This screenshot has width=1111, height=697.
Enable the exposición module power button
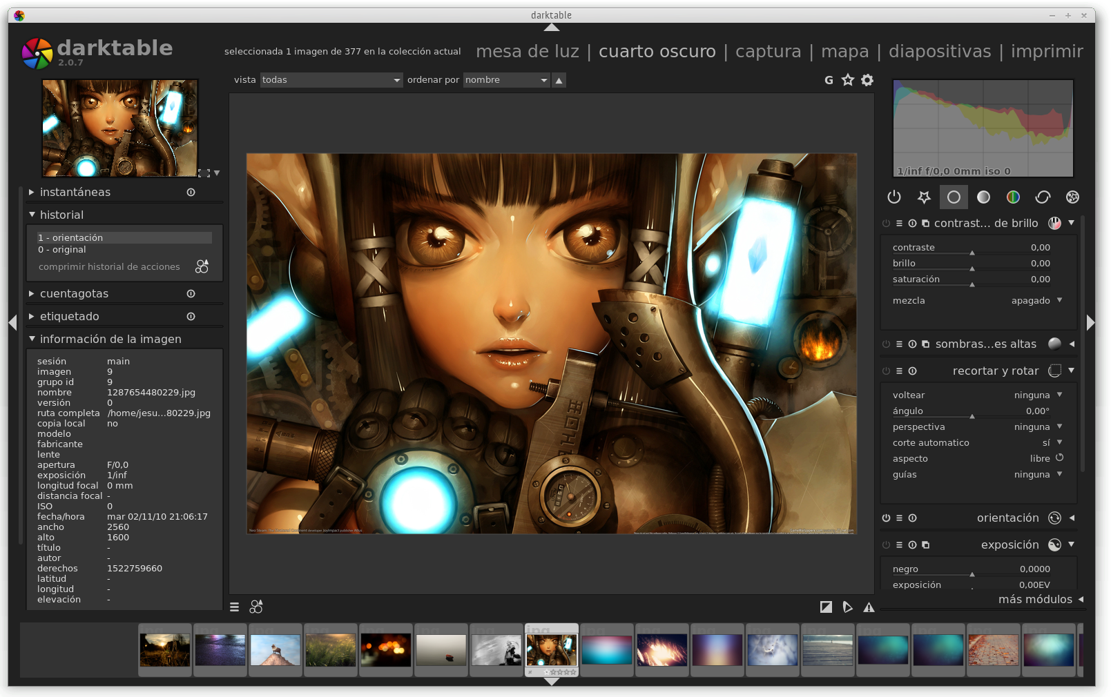[886, 545]
